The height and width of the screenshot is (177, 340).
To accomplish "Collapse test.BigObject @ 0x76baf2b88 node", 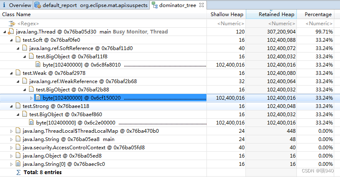I will click(x=24, y=90).
